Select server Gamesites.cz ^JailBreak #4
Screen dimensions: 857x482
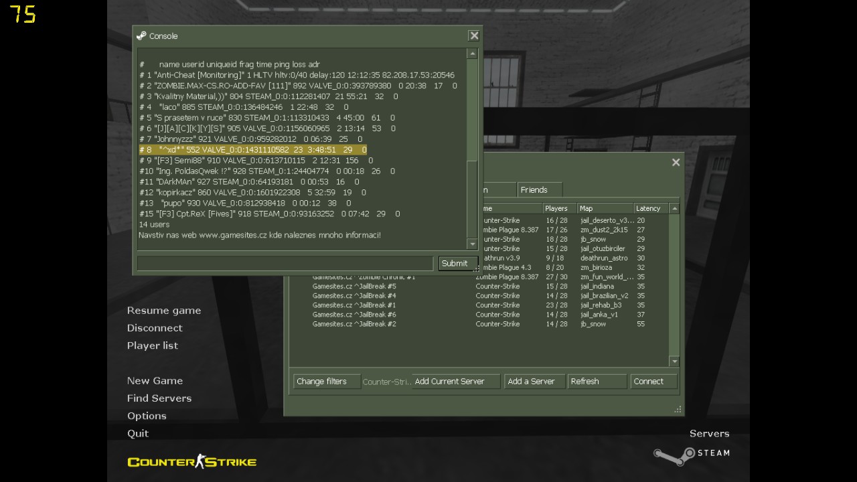tap(479, 295)
